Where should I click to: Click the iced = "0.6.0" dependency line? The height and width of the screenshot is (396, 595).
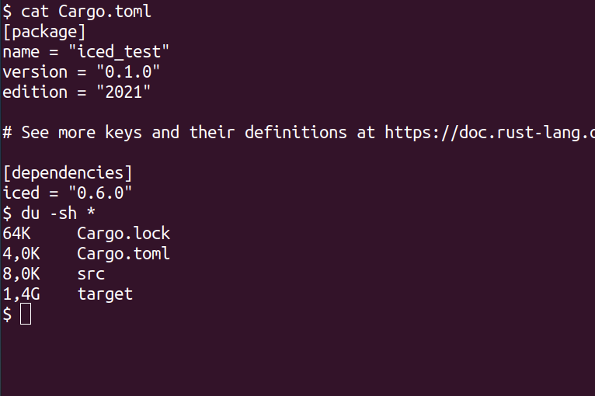pyautogui.click(x=67, y=193)
